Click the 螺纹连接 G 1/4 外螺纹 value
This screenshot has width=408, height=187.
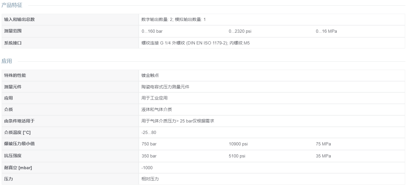coord(196,43)
